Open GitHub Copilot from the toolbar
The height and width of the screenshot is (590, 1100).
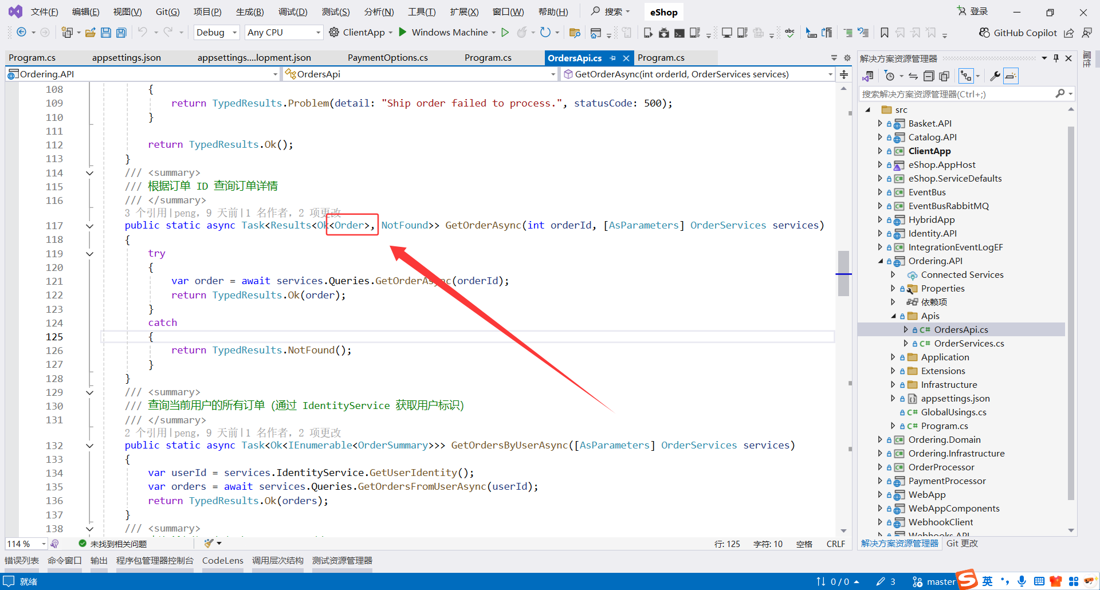click(x=1017, y=33)
